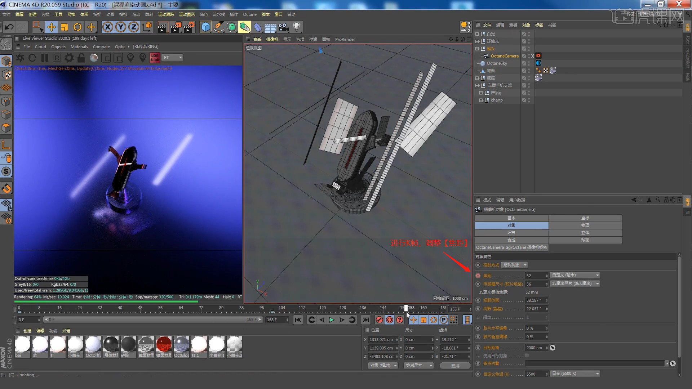
Task: Click the camera view toggle next to OctaneCamera
Action: click(532, 56)
